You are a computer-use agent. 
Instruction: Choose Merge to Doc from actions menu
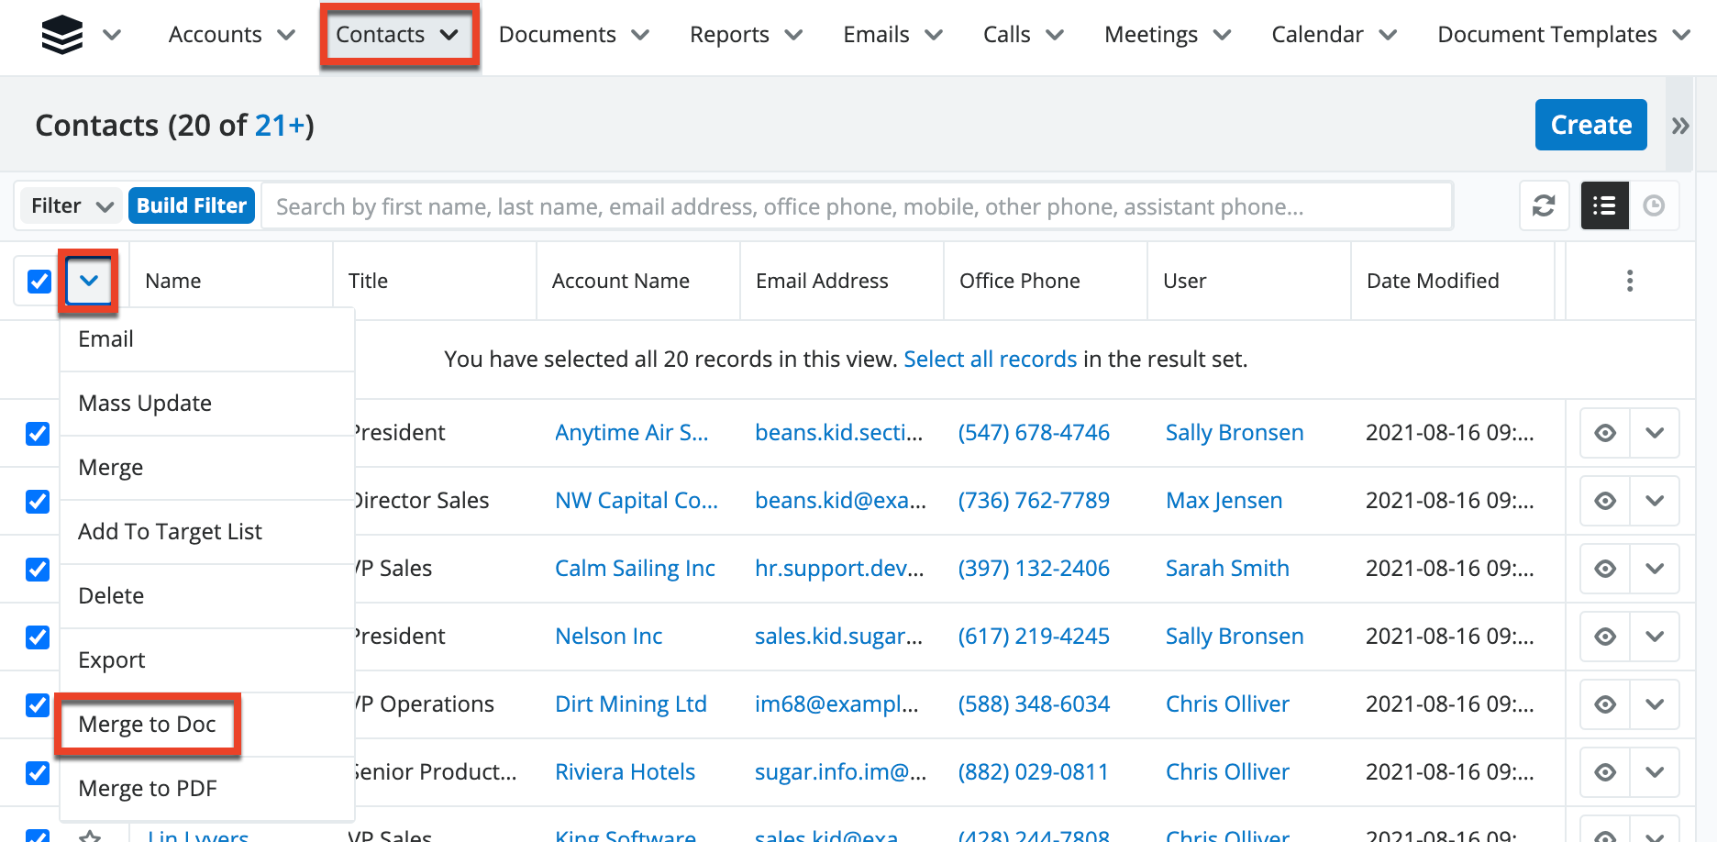(147, 725)
